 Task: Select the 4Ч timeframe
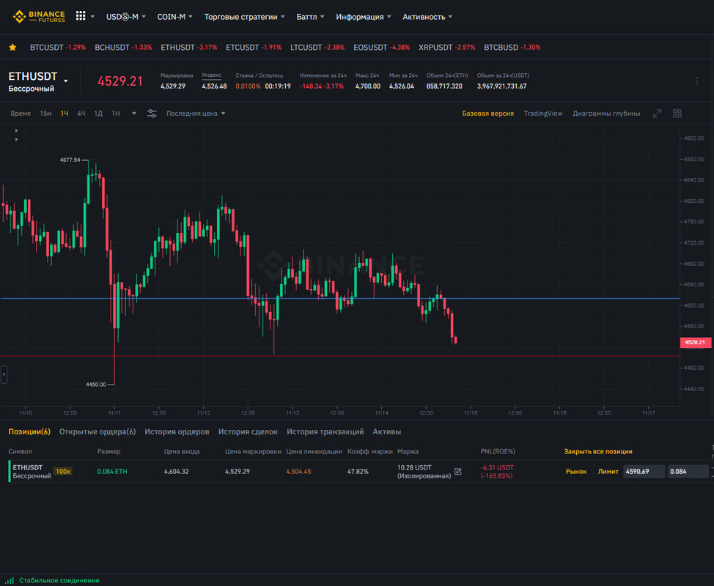81,114
